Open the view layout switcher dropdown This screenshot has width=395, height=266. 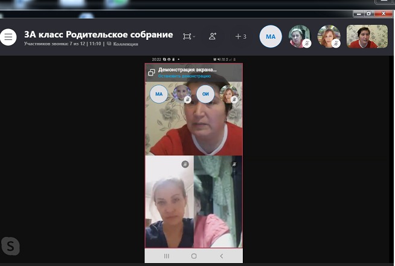[189, 36]
